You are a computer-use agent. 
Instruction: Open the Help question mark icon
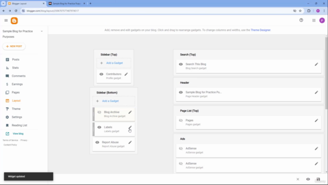pos(301,20)
